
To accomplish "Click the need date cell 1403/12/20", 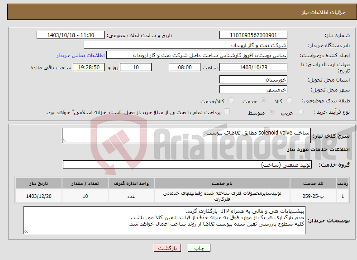I will pyautogui.click(x=39, y=196).
